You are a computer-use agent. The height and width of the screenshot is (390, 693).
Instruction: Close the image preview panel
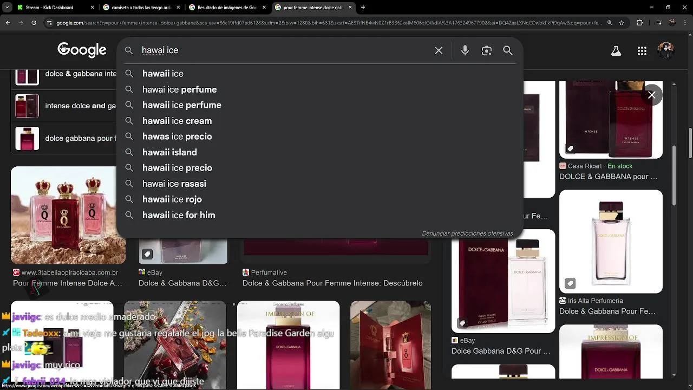[x=652, y=95]
